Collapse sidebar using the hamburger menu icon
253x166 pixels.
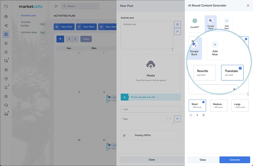click(x=56, y=6)
